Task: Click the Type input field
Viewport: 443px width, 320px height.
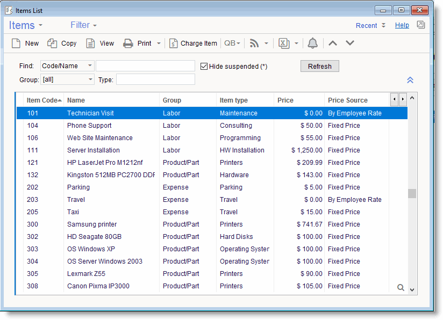Action: pos(155,79)
